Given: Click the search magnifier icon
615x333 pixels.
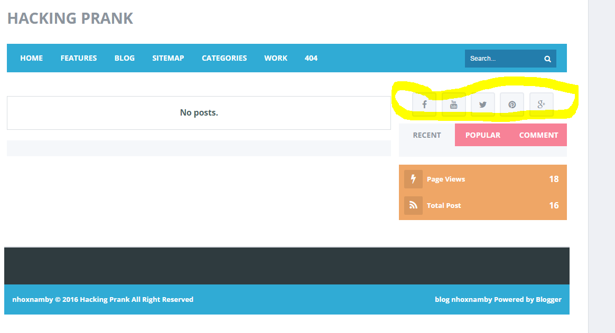Looking at the screenshot, I should [548, 59].
